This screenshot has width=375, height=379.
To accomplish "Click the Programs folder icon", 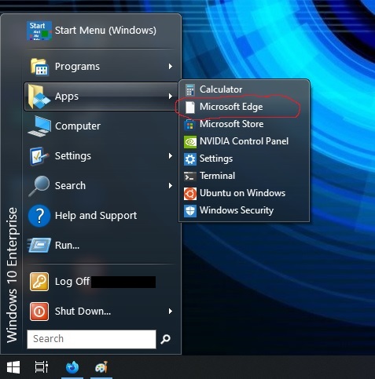I will click(x=39, y=67).
